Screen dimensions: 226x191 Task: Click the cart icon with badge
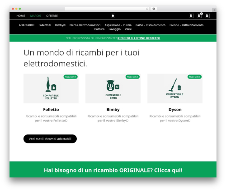[199, 16]
